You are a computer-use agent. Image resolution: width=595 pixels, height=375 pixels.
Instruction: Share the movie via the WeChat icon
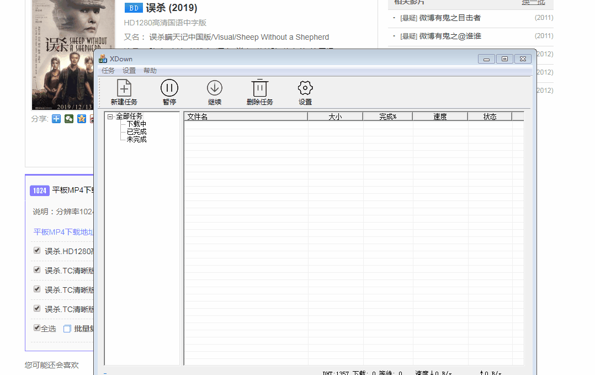(x=68, y=119)
